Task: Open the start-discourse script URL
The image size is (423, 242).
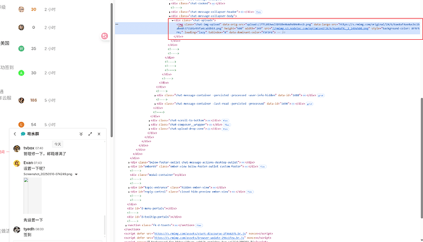Action: pos(200,233)
